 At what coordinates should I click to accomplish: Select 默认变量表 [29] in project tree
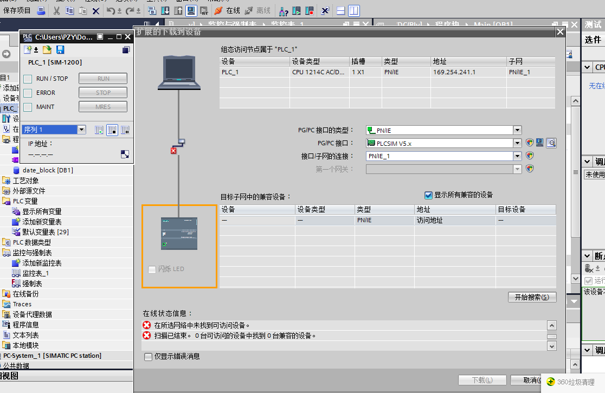(46, 232)
